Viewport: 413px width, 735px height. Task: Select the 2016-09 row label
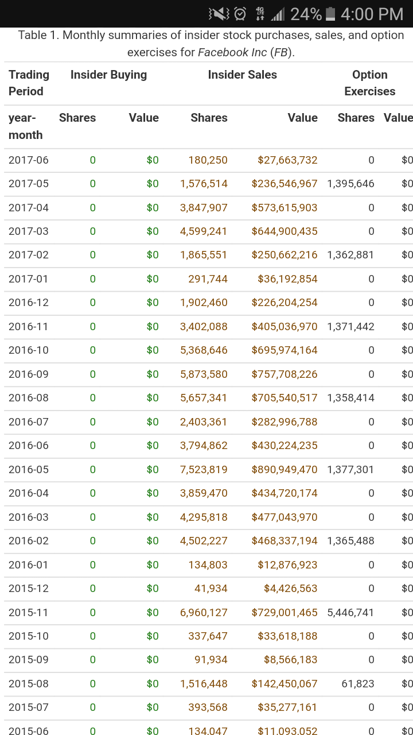click(29, 374)
